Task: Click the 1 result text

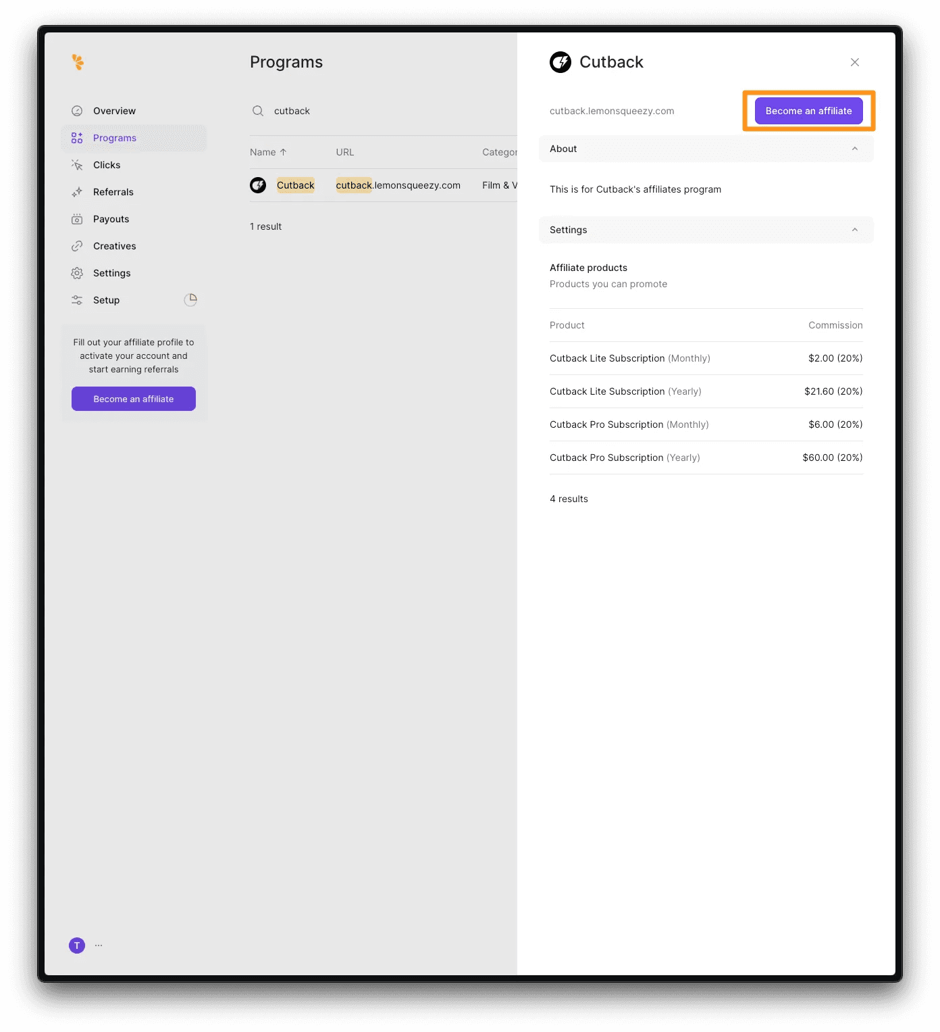Action: pos(265,226)
